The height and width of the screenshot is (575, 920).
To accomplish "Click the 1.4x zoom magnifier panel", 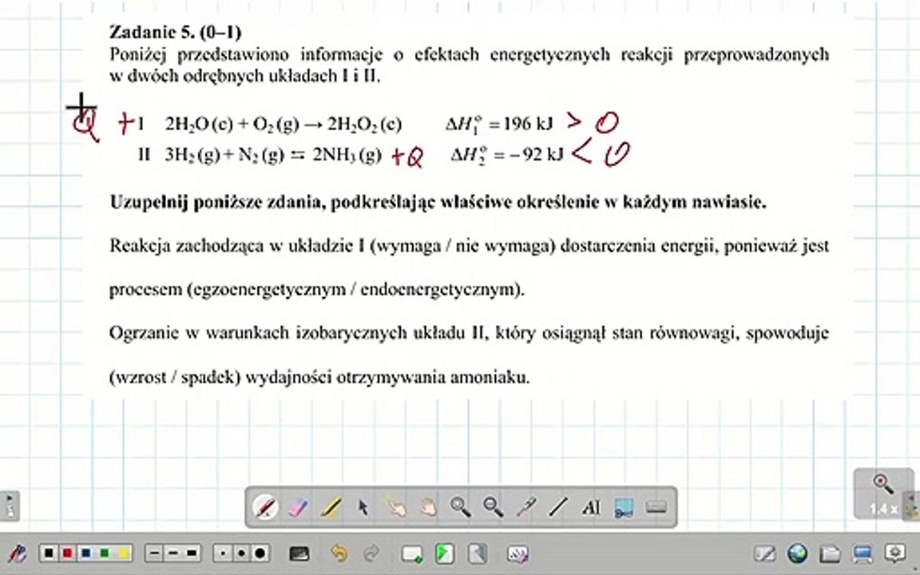I will tap(883, 494).
